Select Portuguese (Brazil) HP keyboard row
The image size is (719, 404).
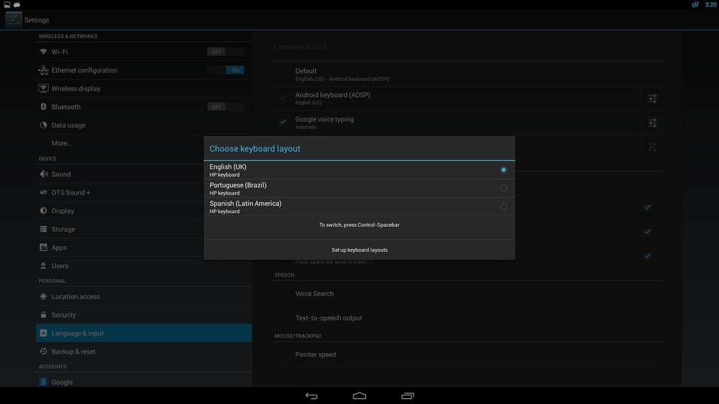coord(360,189)
